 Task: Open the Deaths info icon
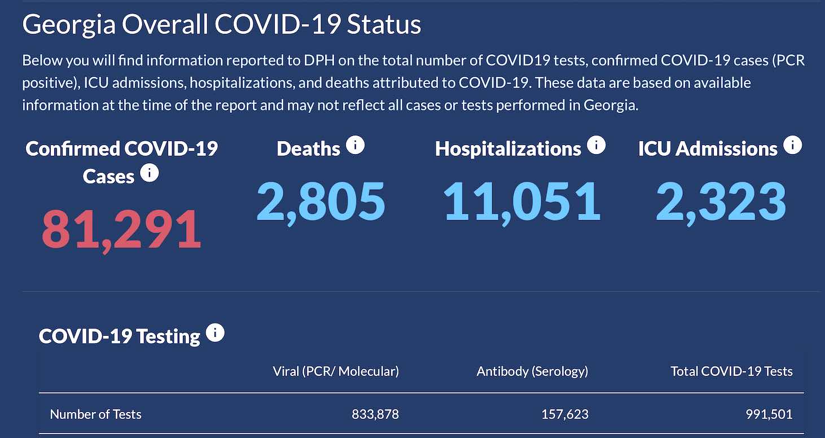pos(355,145)
